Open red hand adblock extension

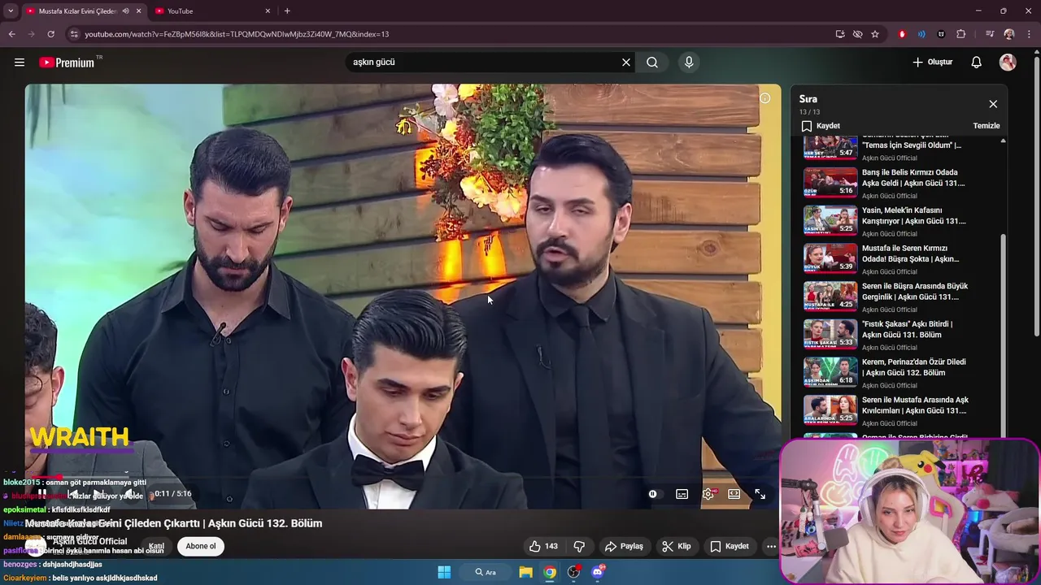pos(902,34)
